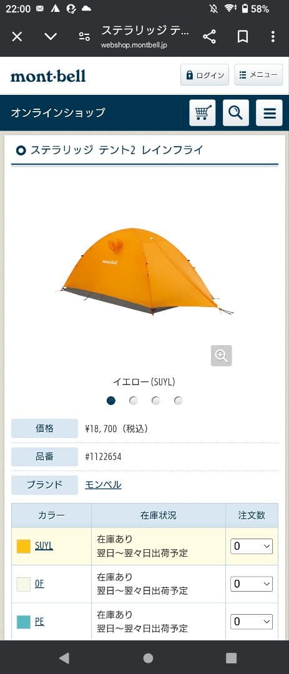
Task: Select the third image pagination dot
Action: coord(155,401)
